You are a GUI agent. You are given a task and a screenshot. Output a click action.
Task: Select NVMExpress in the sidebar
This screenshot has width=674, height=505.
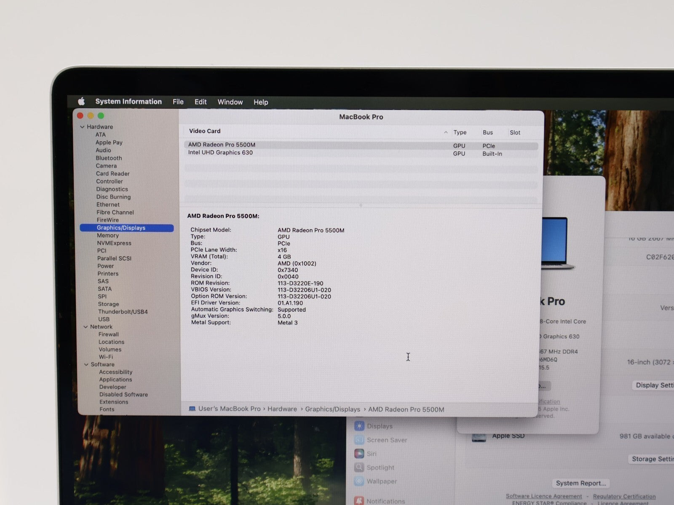114,243
